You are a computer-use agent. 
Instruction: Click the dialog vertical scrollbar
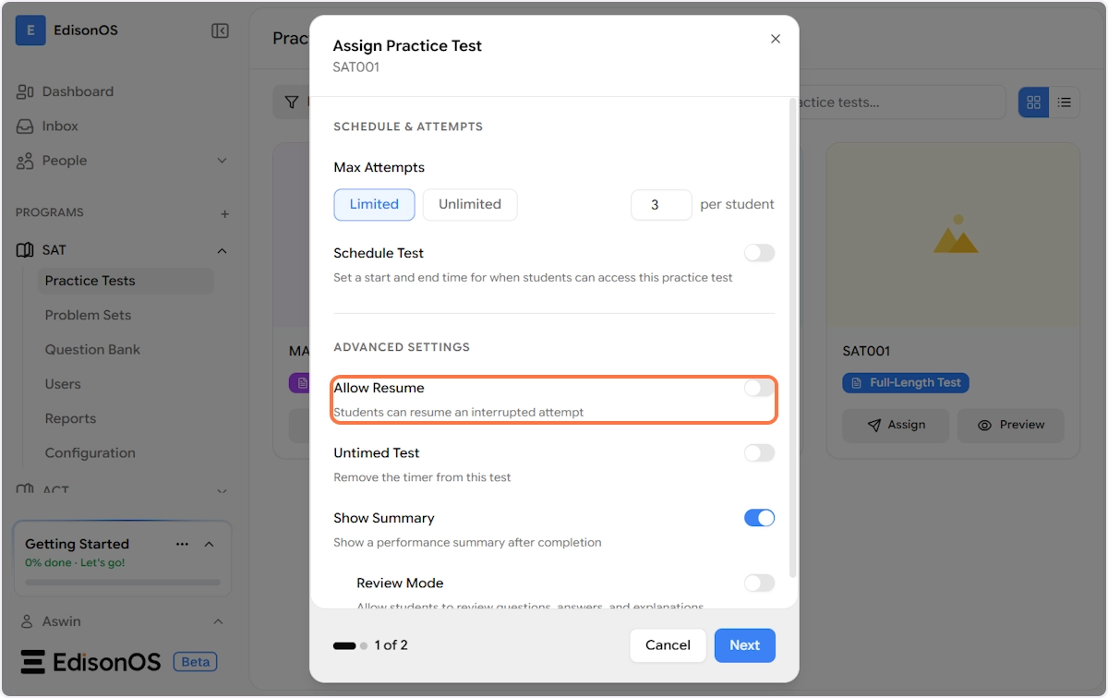click(x=792, y=342)
